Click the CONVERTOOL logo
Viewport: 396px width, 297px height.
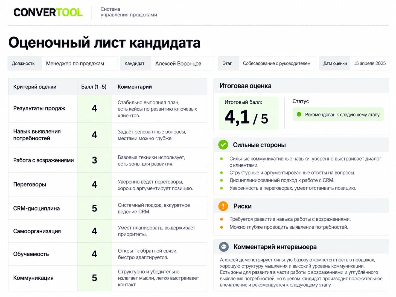tap(48, 12)
